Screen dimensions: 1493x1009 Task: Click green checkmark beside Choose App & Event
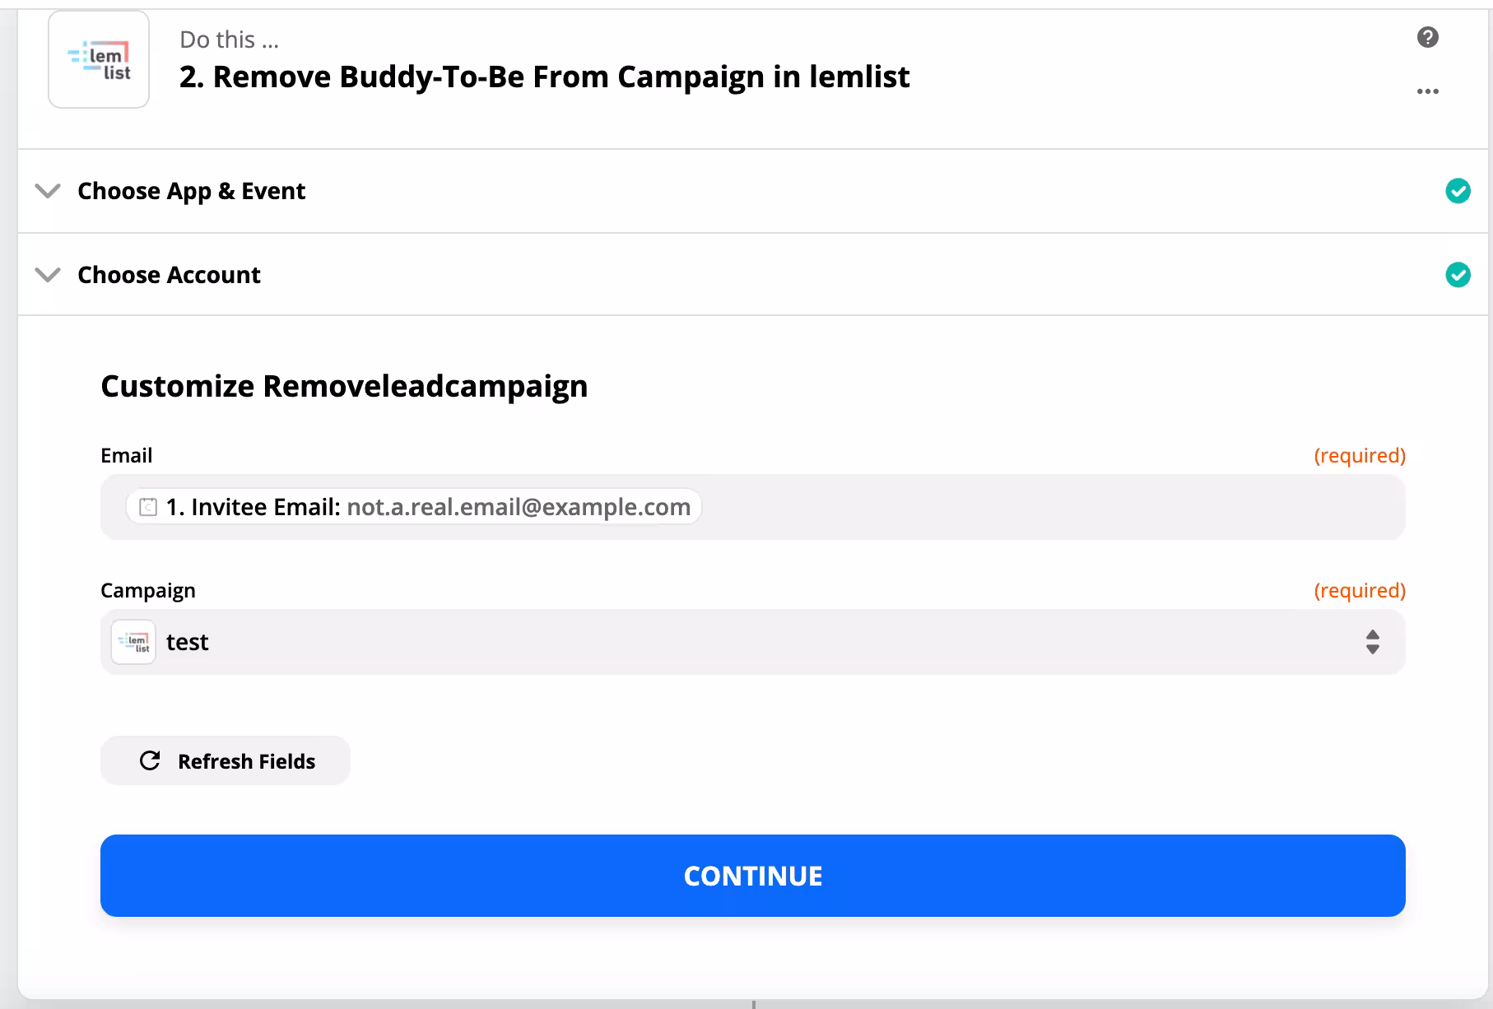pos(1458,191)
